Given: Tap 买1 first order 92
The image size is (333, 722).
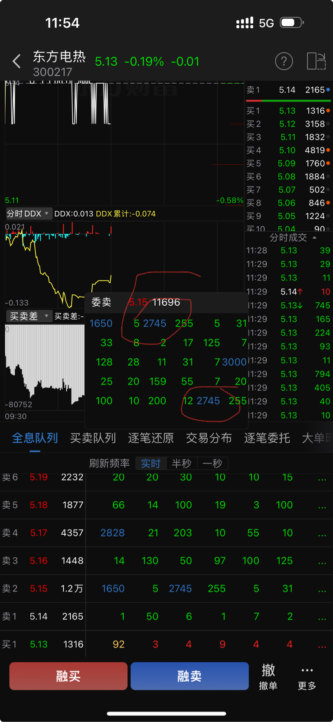Looking at the screenshot, I should pyautogui.click(x=118, y=644).
